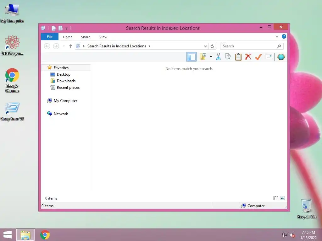Select Network in navigation pane
Viewport: 322px width, 241px height.
coord(61,114)
